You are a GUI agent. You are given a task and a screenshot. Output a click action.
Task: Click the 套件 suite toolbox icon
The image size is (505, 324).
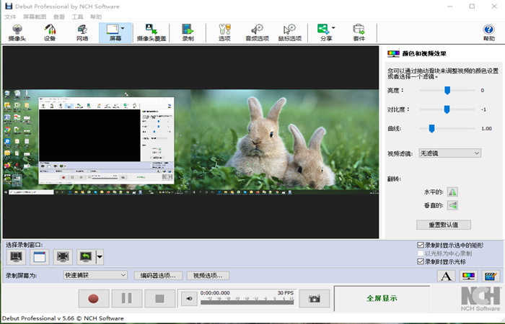coord(359,32)
